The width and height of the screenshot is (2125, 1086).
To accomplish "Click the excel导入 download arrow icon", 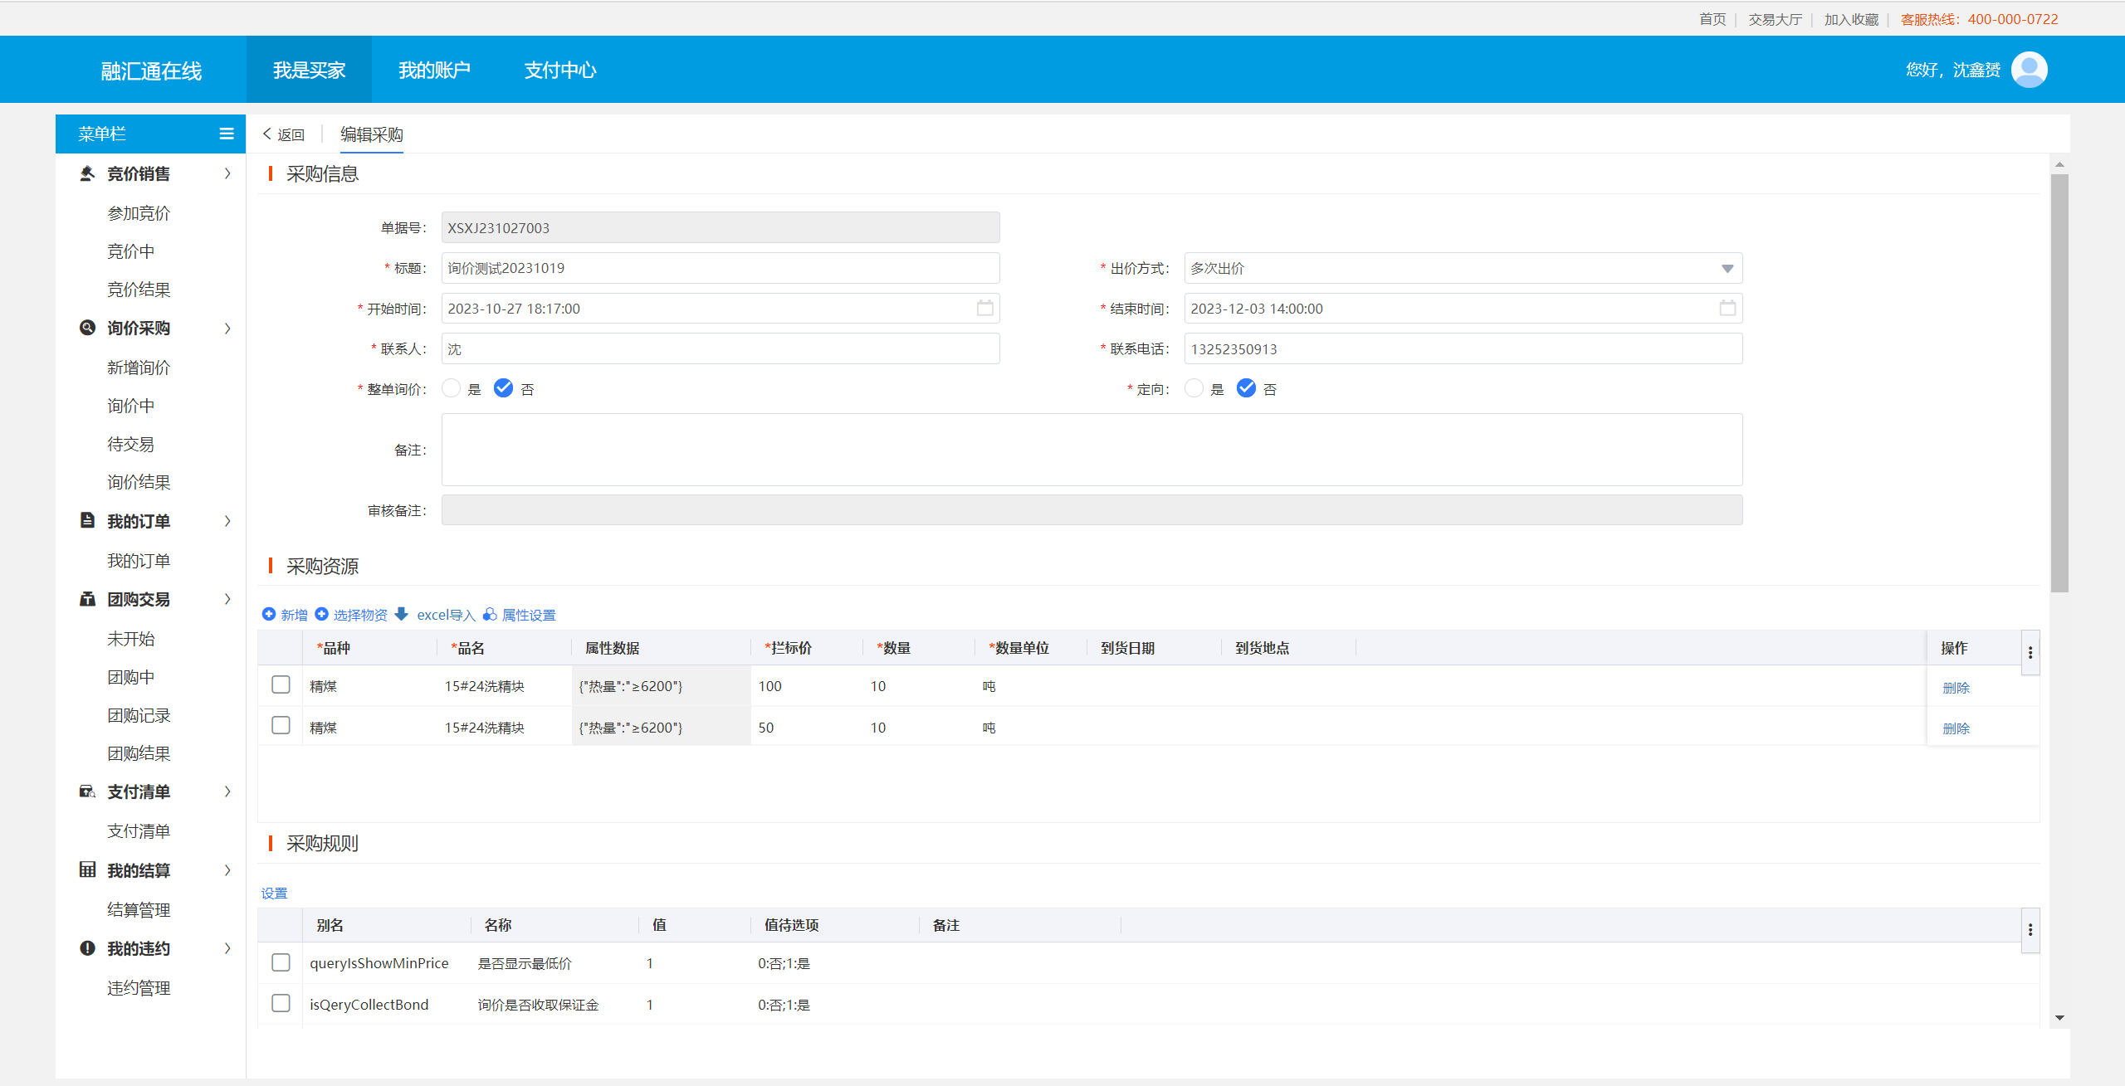I will (x=402, y=614).
